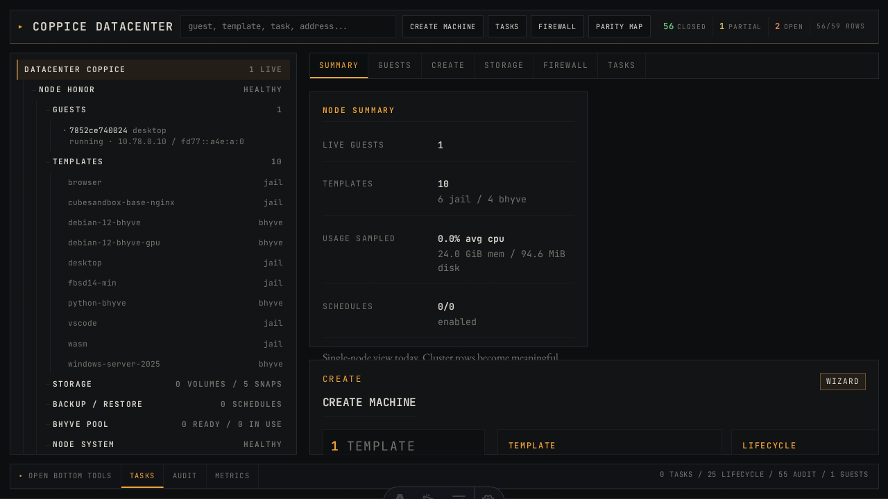Select the python-bhyve template
This screenshot has height=499, width=888.
pos(175,303)
